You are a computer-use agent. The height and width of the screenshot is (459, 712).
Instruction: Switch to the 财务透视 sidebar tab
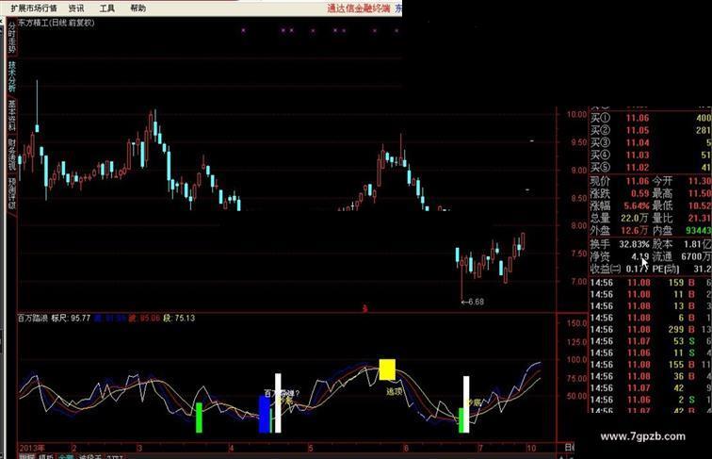tap(12, 155)
